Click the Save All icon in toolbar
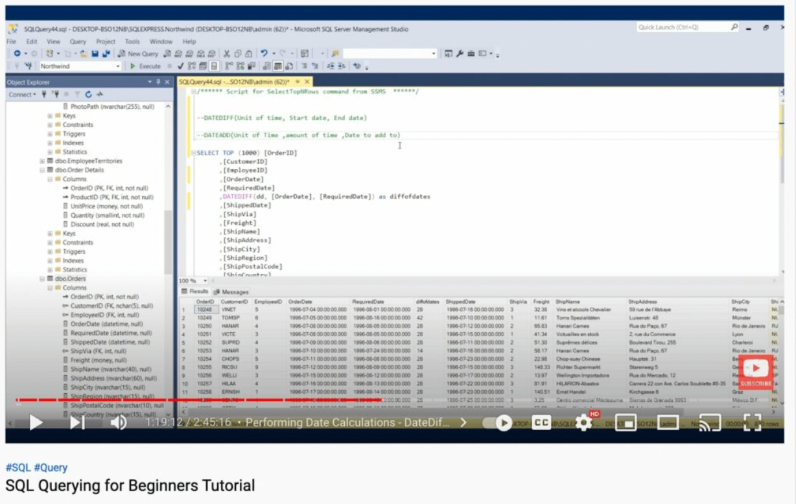 click(x=106, y=54)
